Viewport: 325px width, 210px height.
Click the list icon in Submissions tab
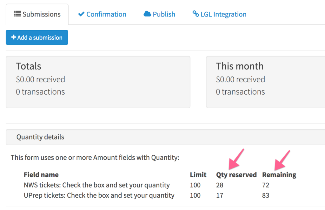tap(17, 14)
